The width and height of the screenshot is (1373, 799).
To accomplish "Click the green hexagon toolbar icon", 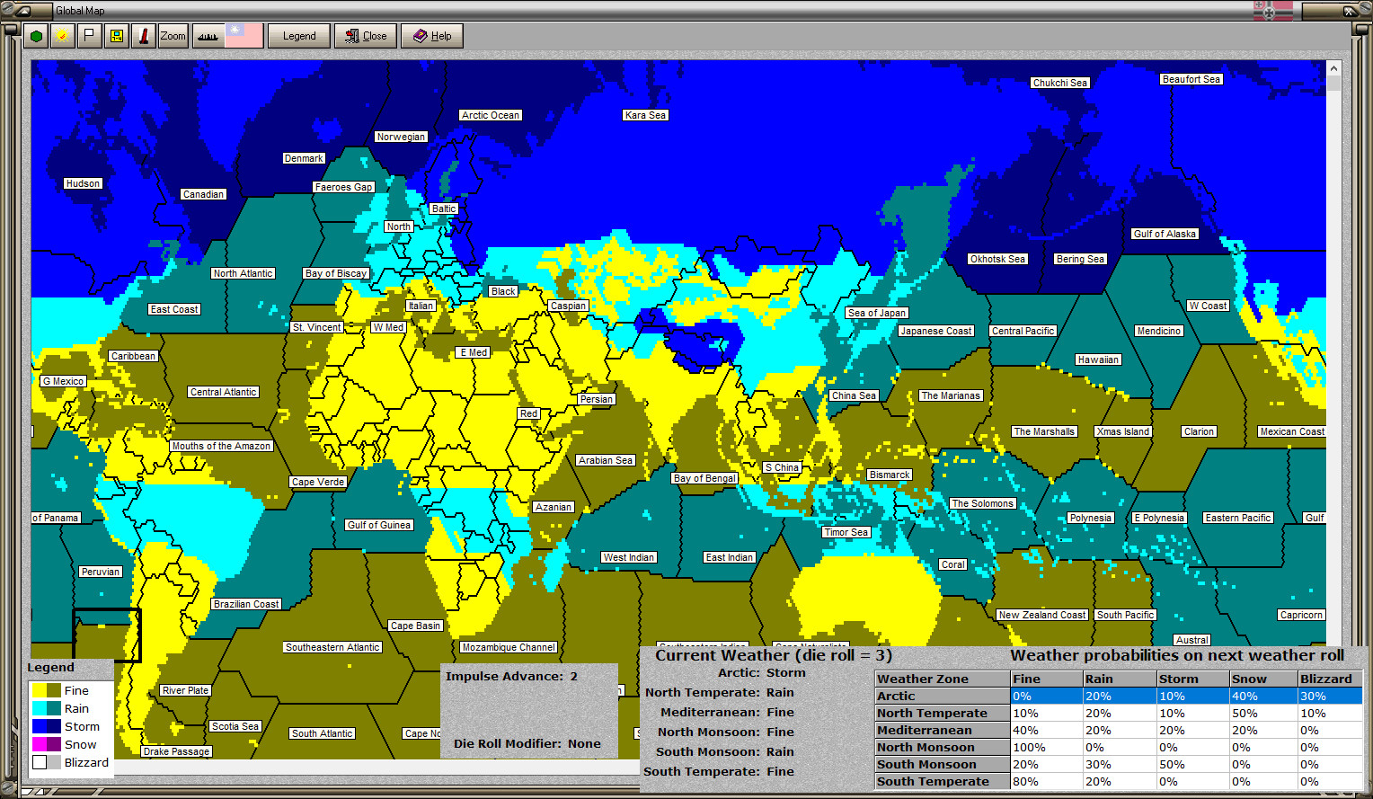I will [36, 36].
